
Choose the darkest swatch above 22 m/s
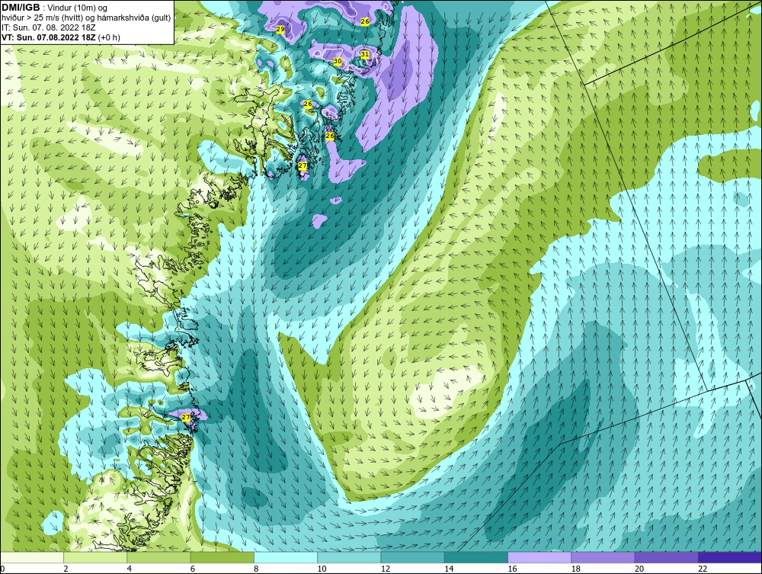tap(730, 557)
